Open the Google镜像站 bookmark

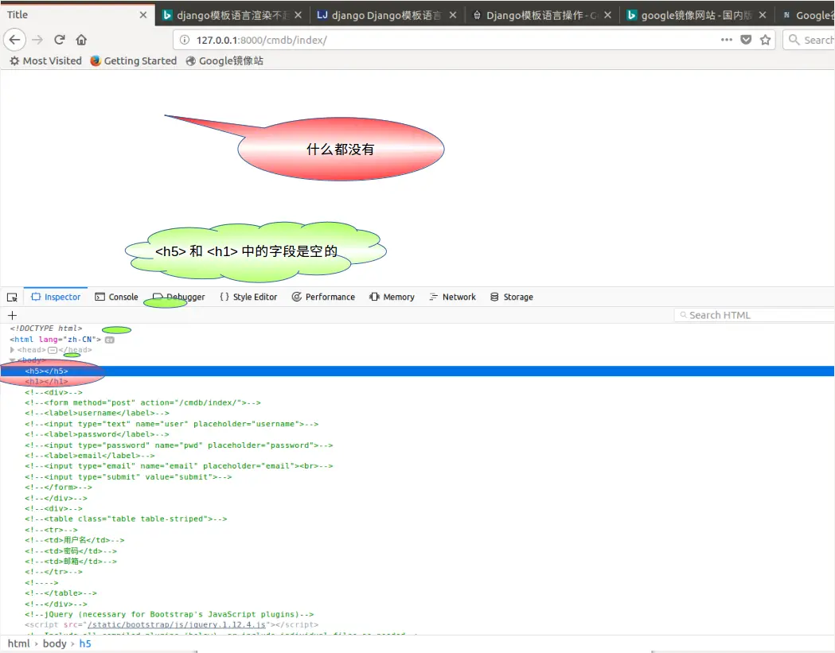[224, 60]
